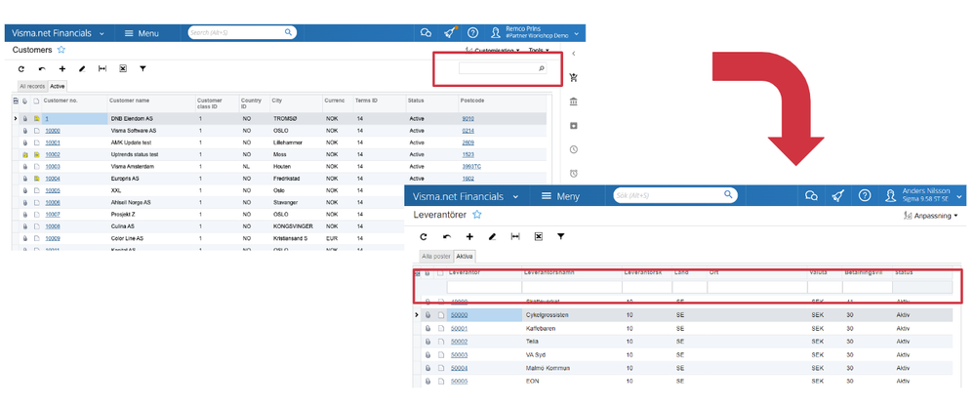This screenshot has height=406, width=975.
Task: Refresh the Customers list
Action: point(21,69)
